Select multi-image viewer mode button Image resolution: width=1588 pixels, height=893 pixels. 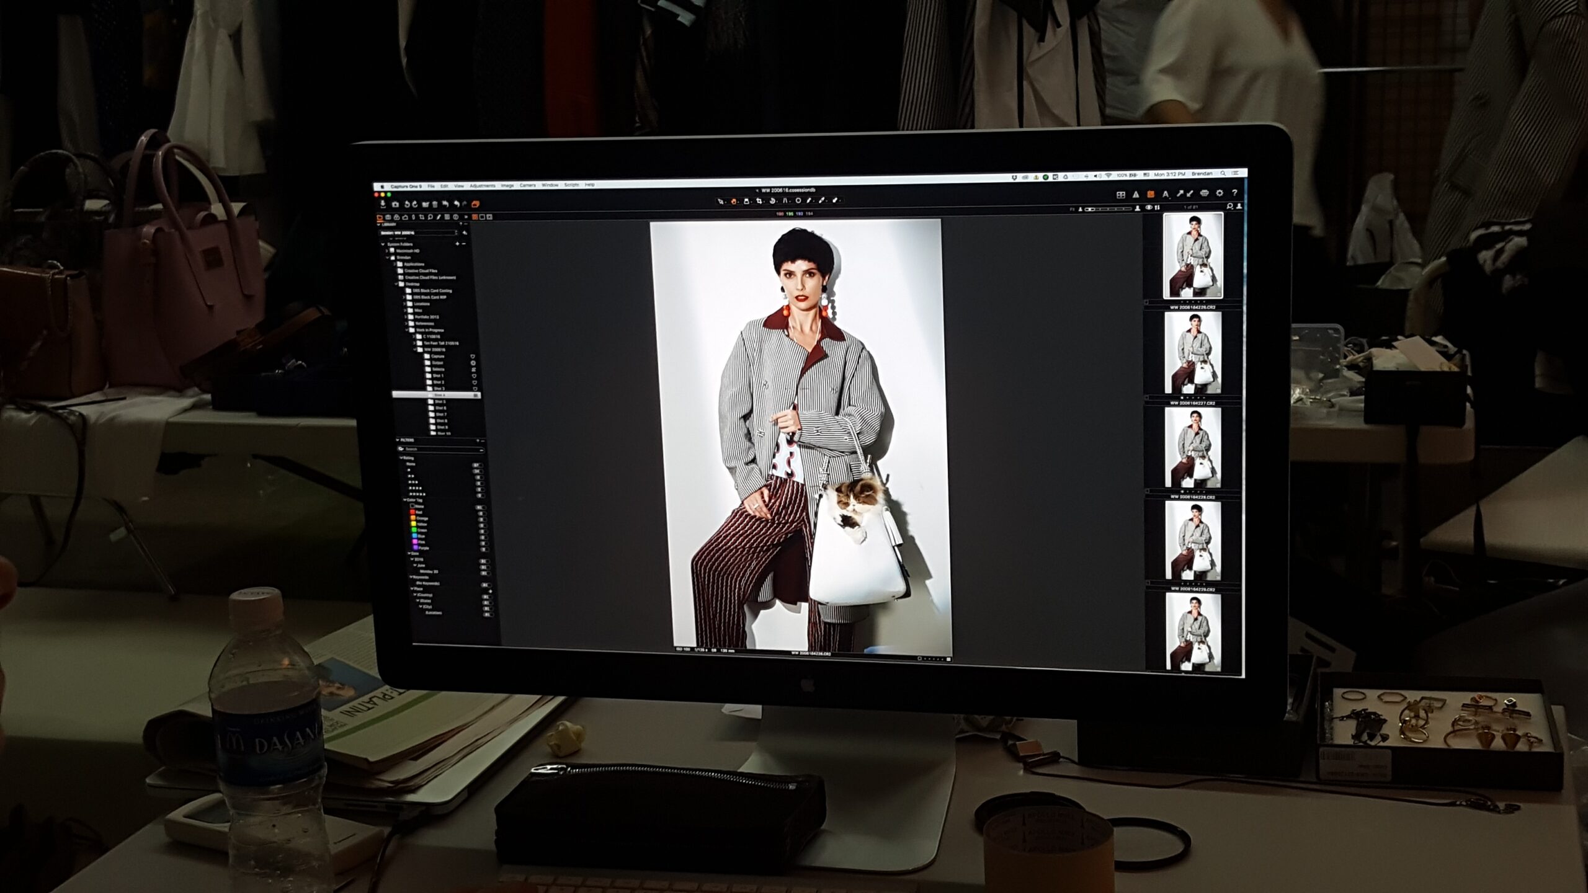click(x=475, y=217)
